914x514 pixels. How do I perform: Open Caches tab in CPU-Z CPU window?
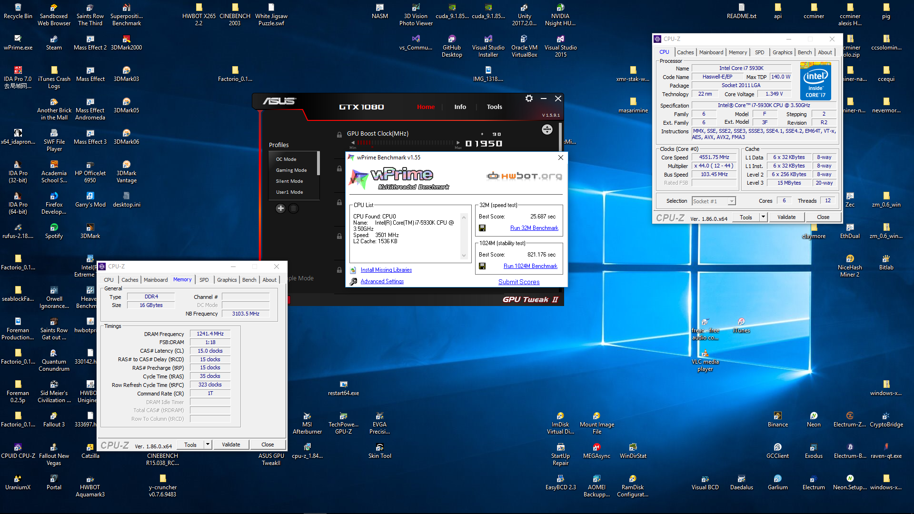click(x=685, y=52)
